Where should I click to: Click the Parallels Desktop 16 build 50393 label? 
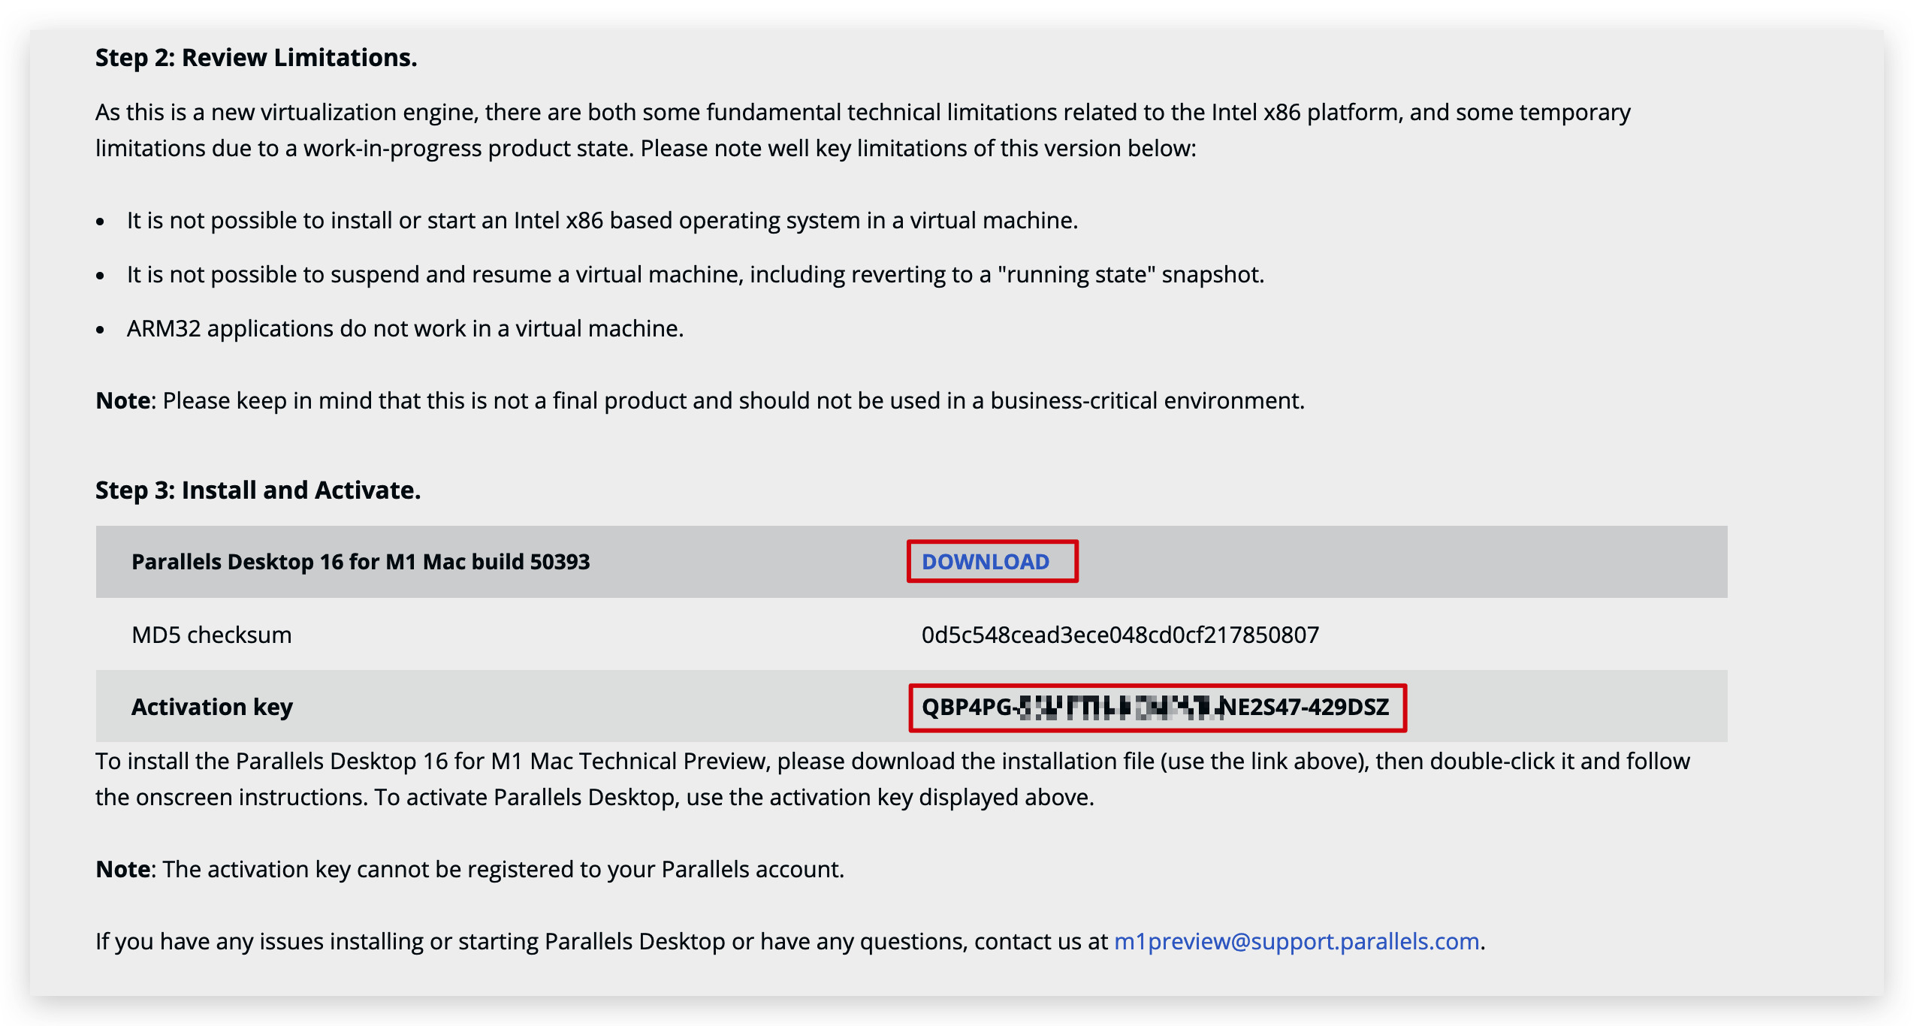tap(361, 562)
